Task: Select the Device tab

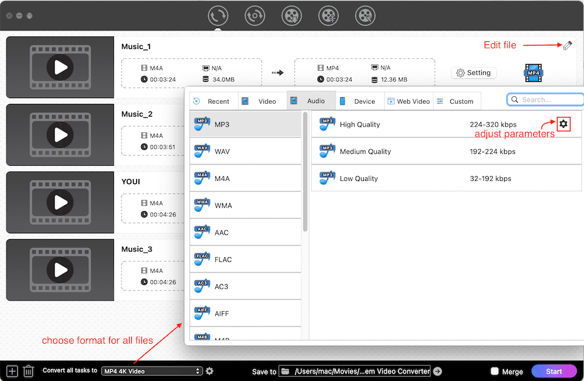Action: point(359,101)
